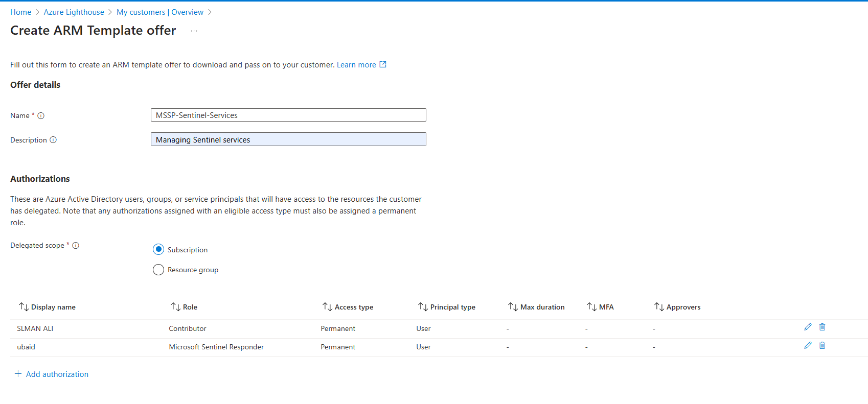Sort table by Display name

(47, 307)
